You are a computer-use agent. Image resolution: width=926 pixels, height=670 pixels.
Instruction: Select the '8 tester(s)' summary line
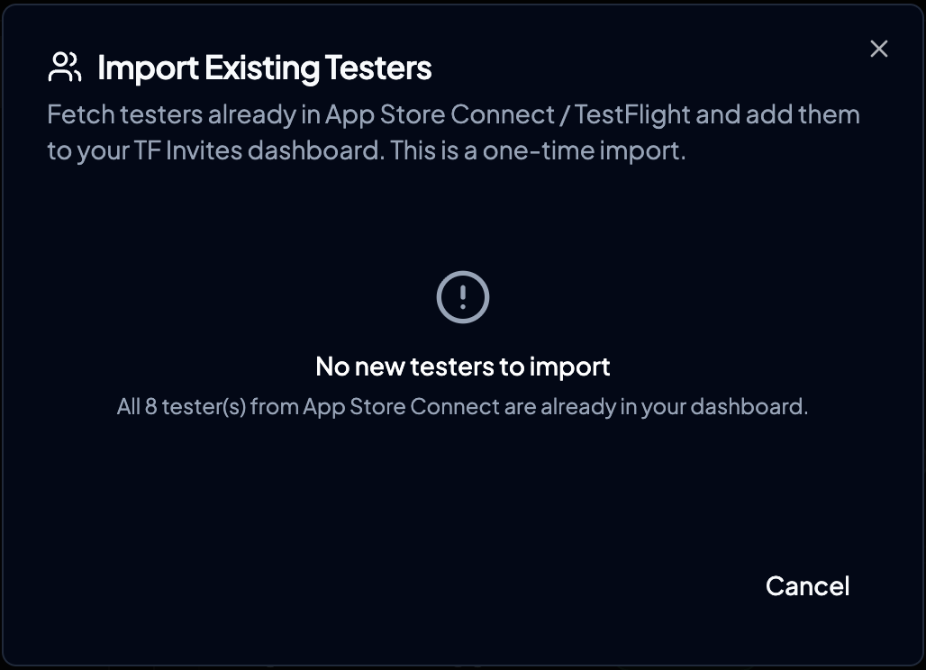pyautogui.click(x=462, y=406)
